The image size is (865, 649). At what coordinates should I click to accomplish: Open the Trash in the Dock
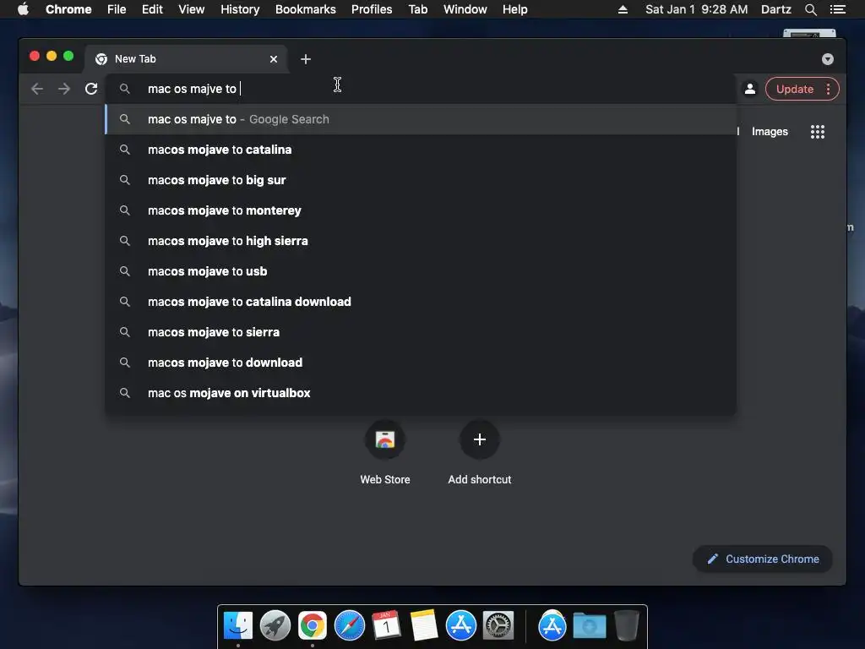(x=627, y=626)
